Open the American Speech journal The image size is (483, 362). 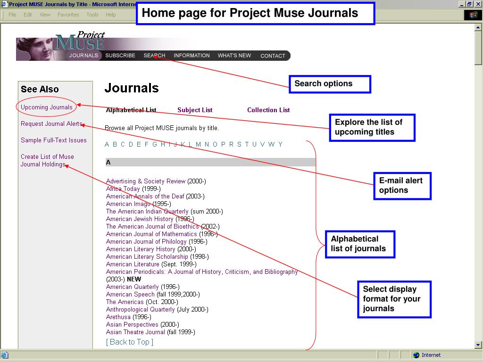click(130, 294)
